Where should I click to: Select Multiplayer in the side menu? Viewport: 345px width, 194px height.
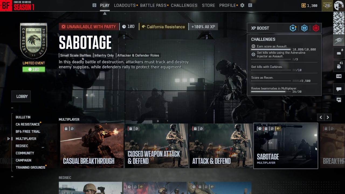pyautogui.click(x=26, y=139)
